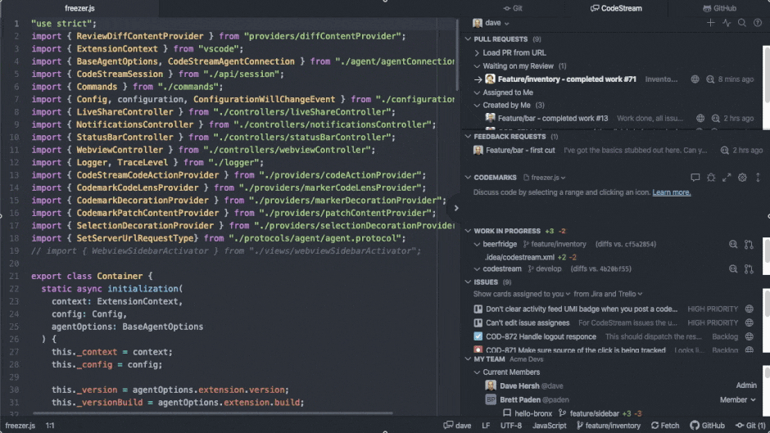Request feedback icon on codestream row
This screenshot has width=770, height=433.
click(x=733, y=269)
